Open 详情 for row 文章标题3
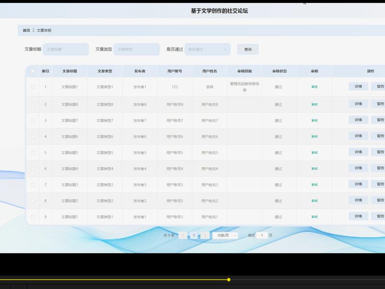 click(x=358, y=184)
